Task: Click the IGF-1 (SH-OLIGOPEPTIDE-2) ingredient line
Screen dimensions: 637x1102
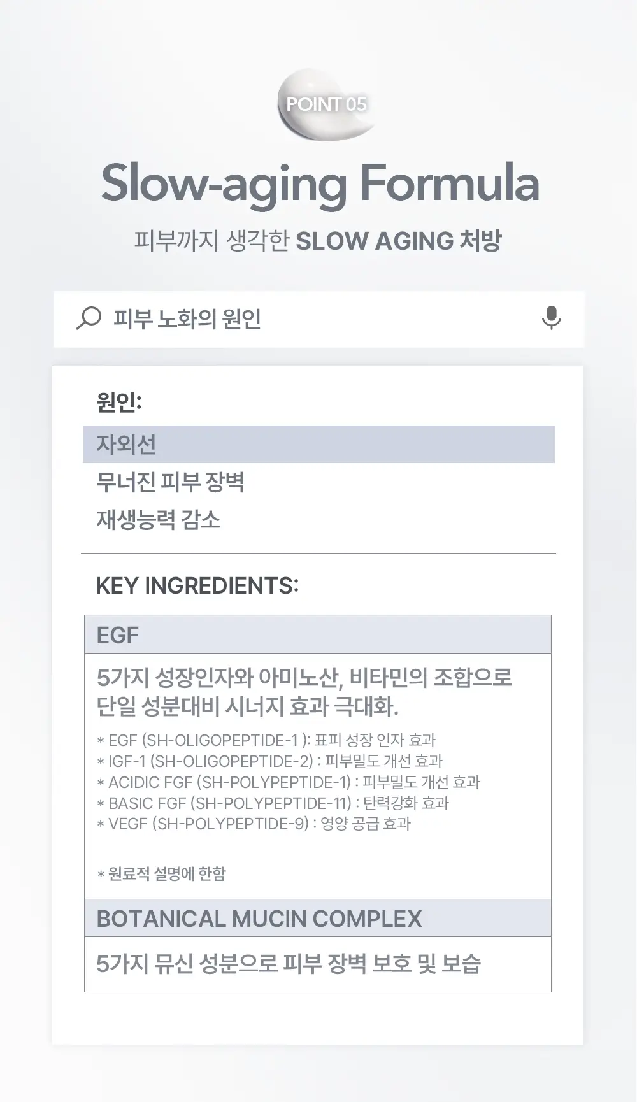Action: point(270,761)
